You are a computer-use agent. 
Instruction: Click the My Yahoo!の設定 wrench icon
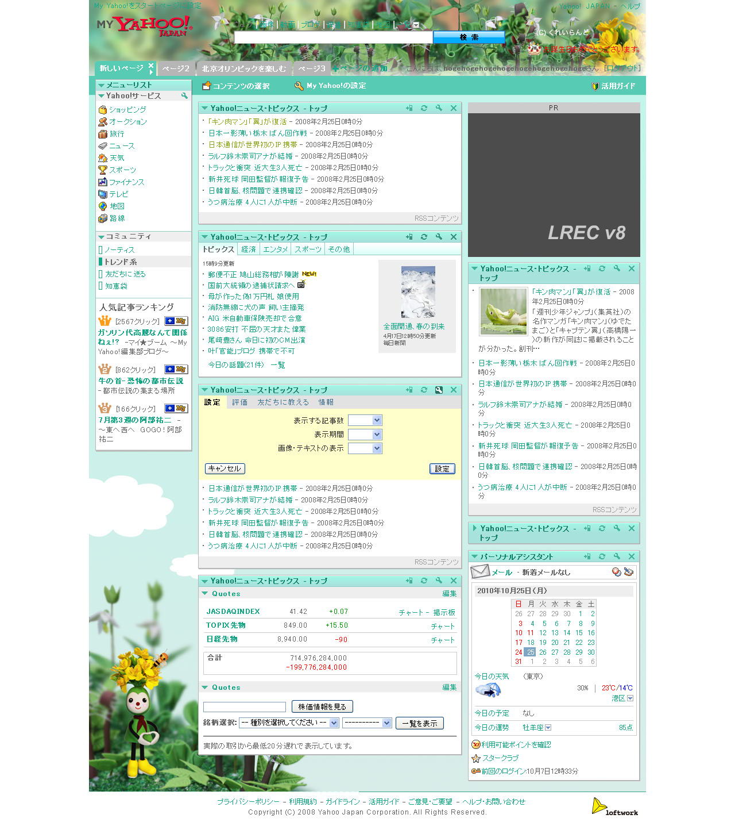tap(299, 86)
